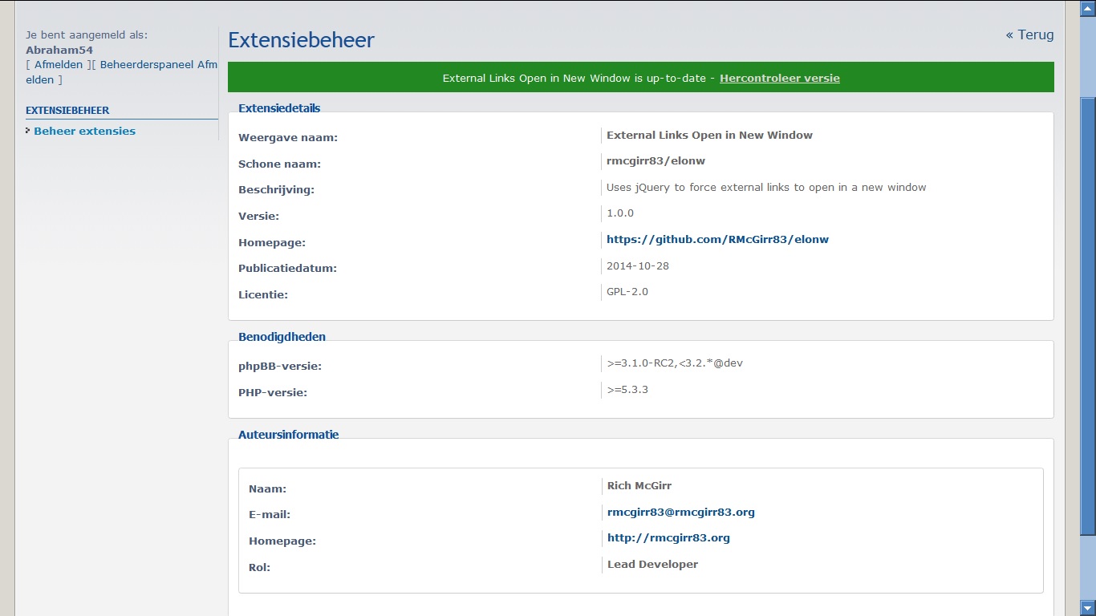1096x616 pixels.
Task: Click the display name External Links Open in New Window
Action: 709,135
